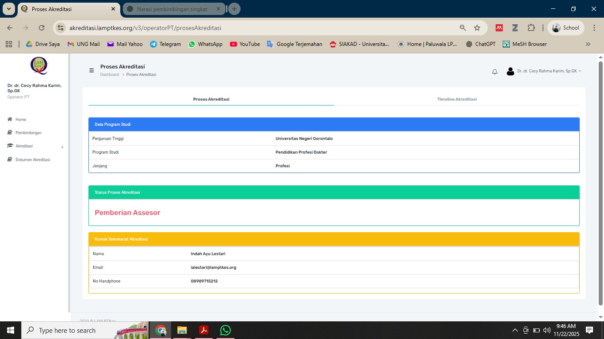Open File Explorer from taskbar

tap(182, 330)
